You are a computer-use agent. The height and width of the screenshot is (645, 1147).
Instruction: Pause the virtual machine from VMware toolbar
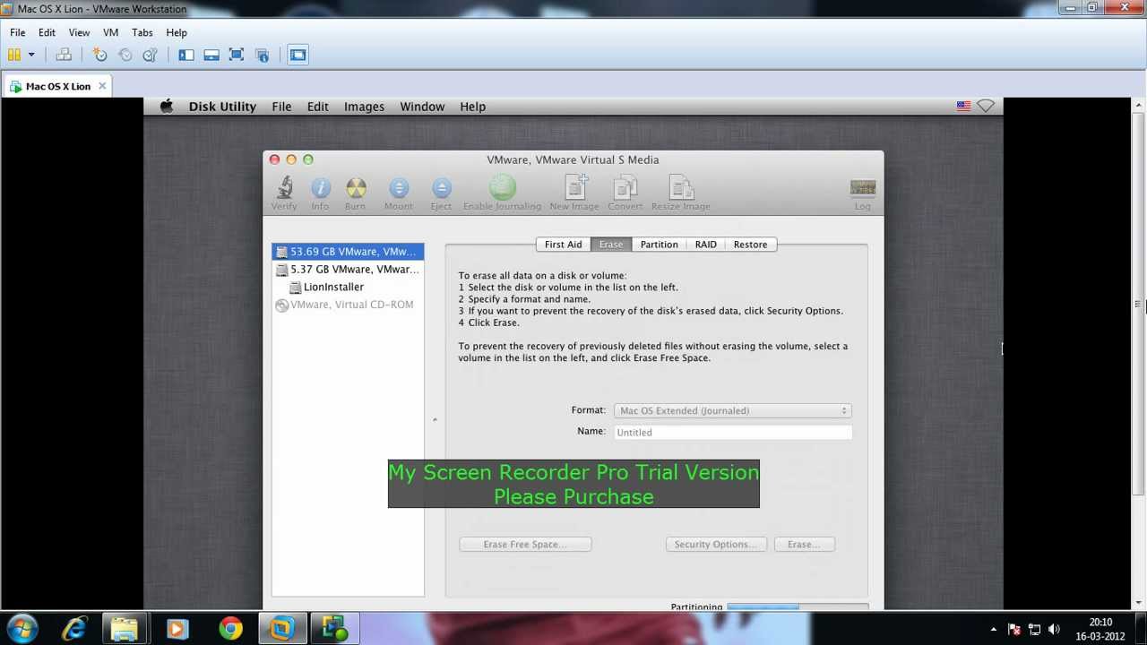point(14,55)
